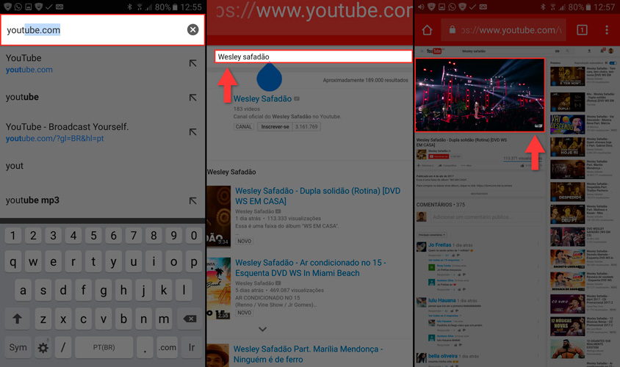Select the 'youtube' search suggestion
Image resolution: width=620 pixels, height=367 pixels.
[x=22, y=97]
